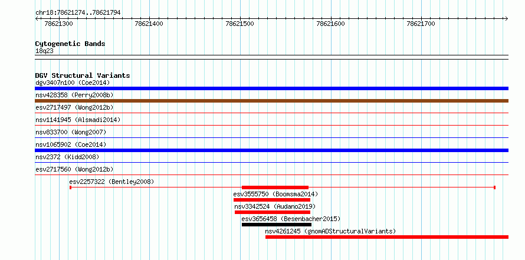525x260 pixels.
Task: Click the red nsv4261245 variant bar
Action: pyautogui.click(x=387, y=237)
